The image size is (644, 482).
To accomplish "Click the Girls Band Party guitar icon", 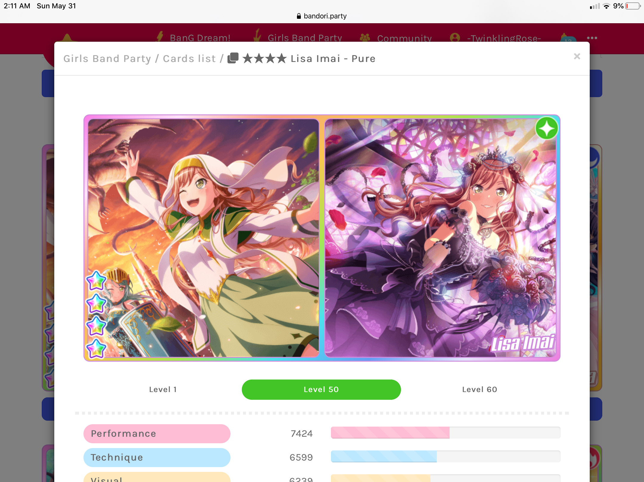I will tap(257, 35).
